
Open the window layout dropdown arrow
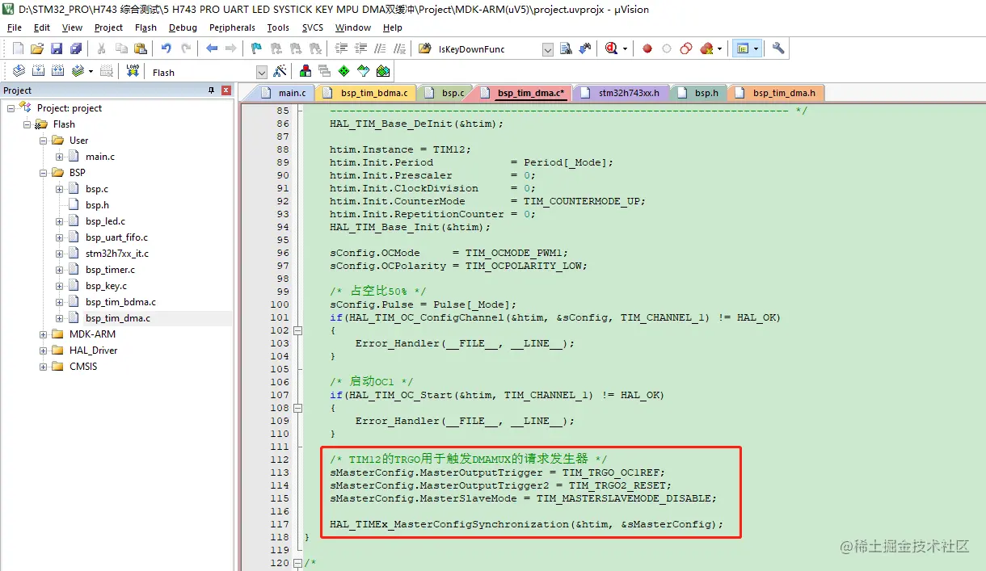point(756,48)
